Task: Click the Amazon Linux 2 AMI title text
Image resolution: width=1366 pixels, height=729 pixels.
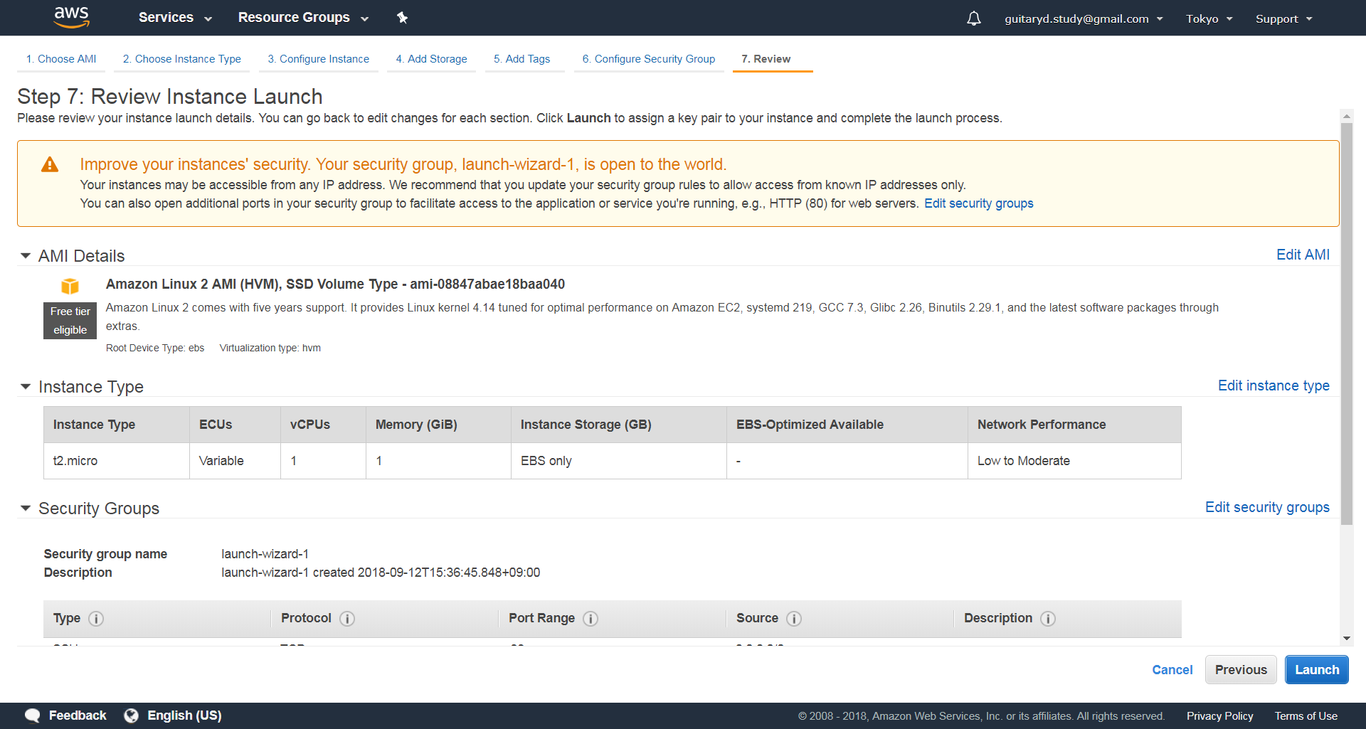Action: pos(335,284)
